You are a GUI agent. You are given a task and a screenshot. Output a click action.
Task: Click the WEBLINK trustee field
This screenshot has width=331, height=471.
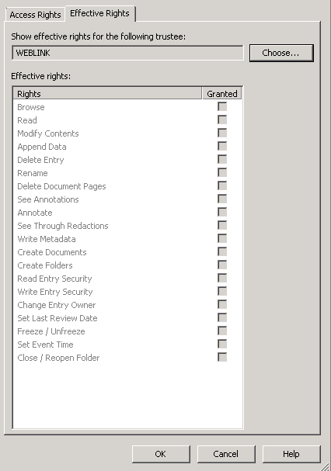pyautogui.click(x=127, y=53)
